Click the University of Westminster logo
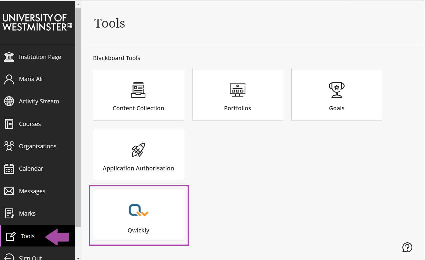The image size is (425, 260). (37, 23)
